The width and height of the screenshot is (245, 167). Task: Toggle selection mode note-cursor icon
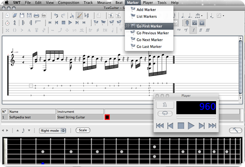click(x=72, y=16)
